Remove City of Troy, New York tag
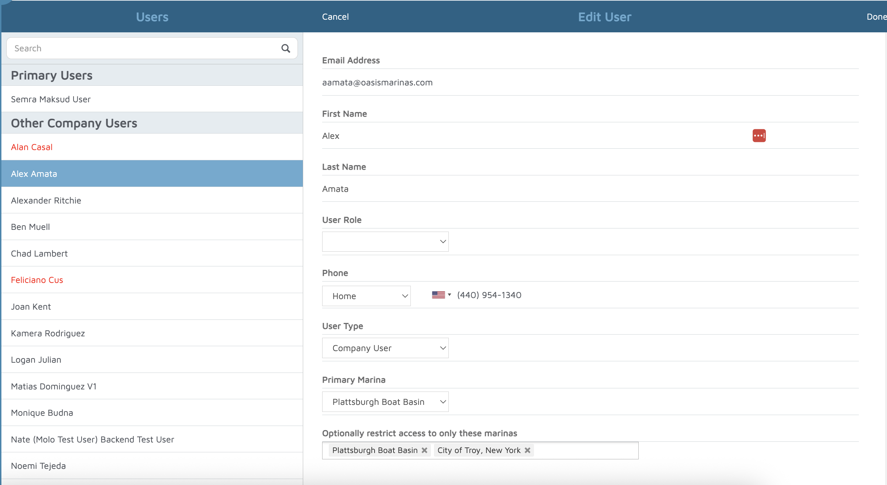 pyautogui.click(x=527, y=450)
